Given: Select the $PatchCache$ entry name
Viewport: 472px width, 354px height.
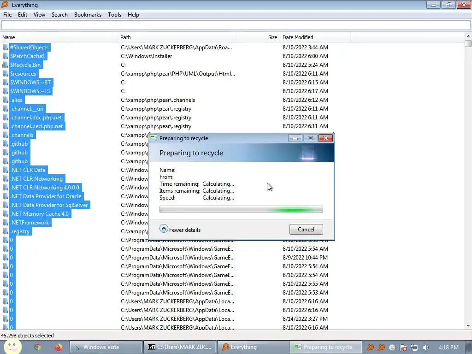Looking at the screenshot, I should click(x=27, y=56).
